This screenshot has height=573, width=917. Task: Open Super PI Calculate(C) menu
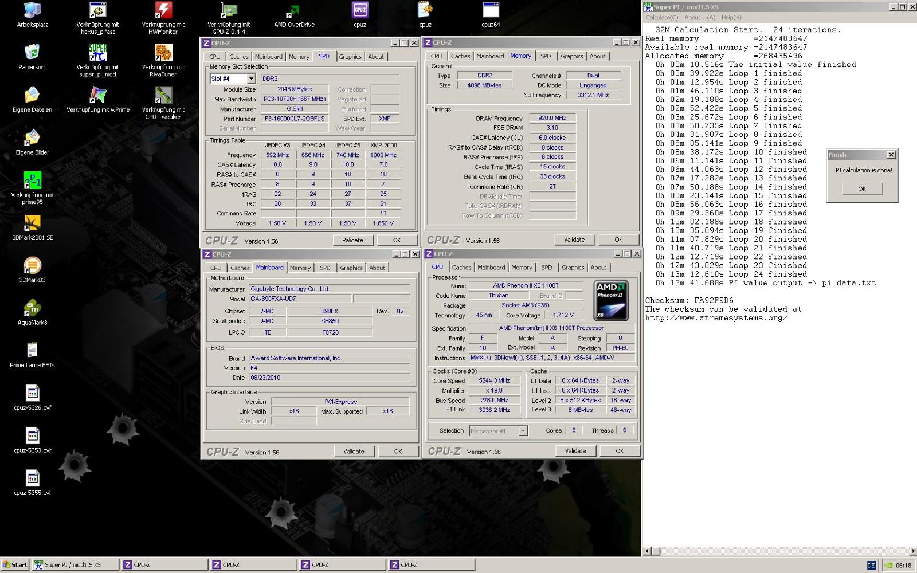tap(662, 18)
